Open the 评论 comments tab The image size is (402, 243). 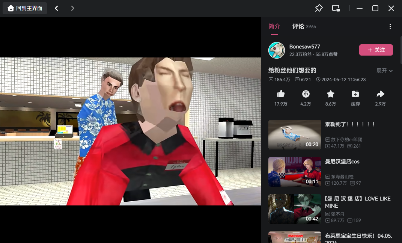coord(304,26)
